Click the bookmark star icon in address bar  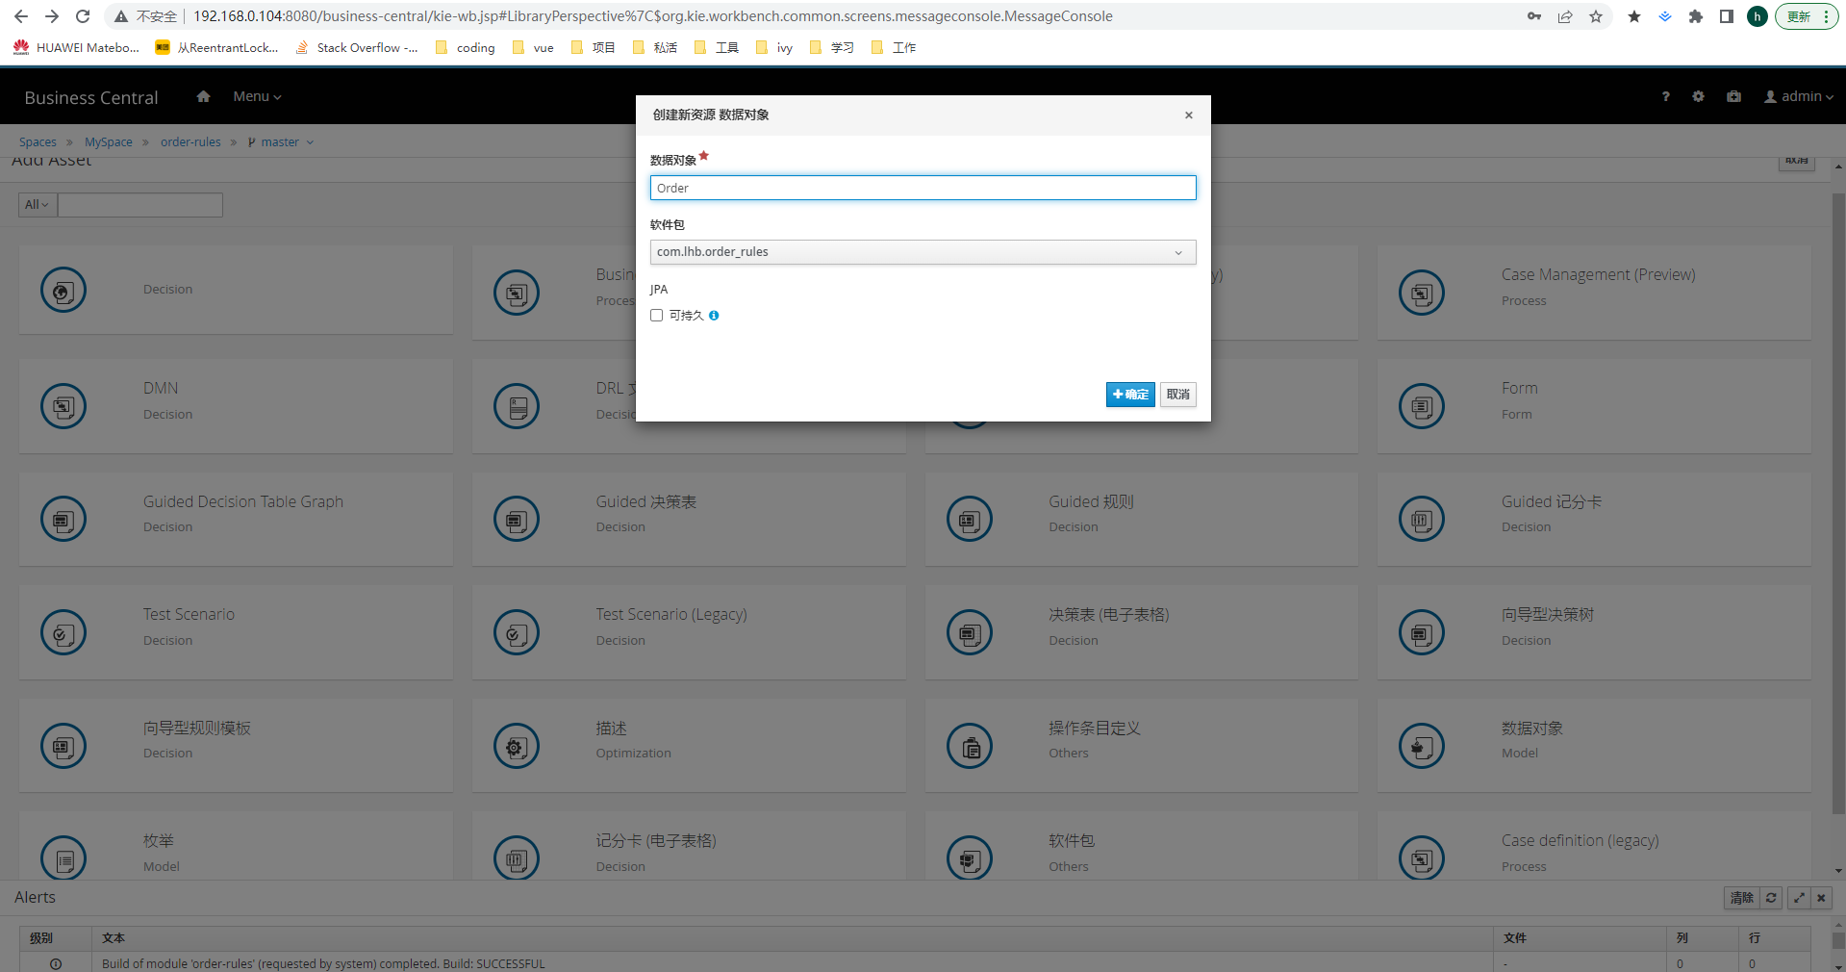1596,16
